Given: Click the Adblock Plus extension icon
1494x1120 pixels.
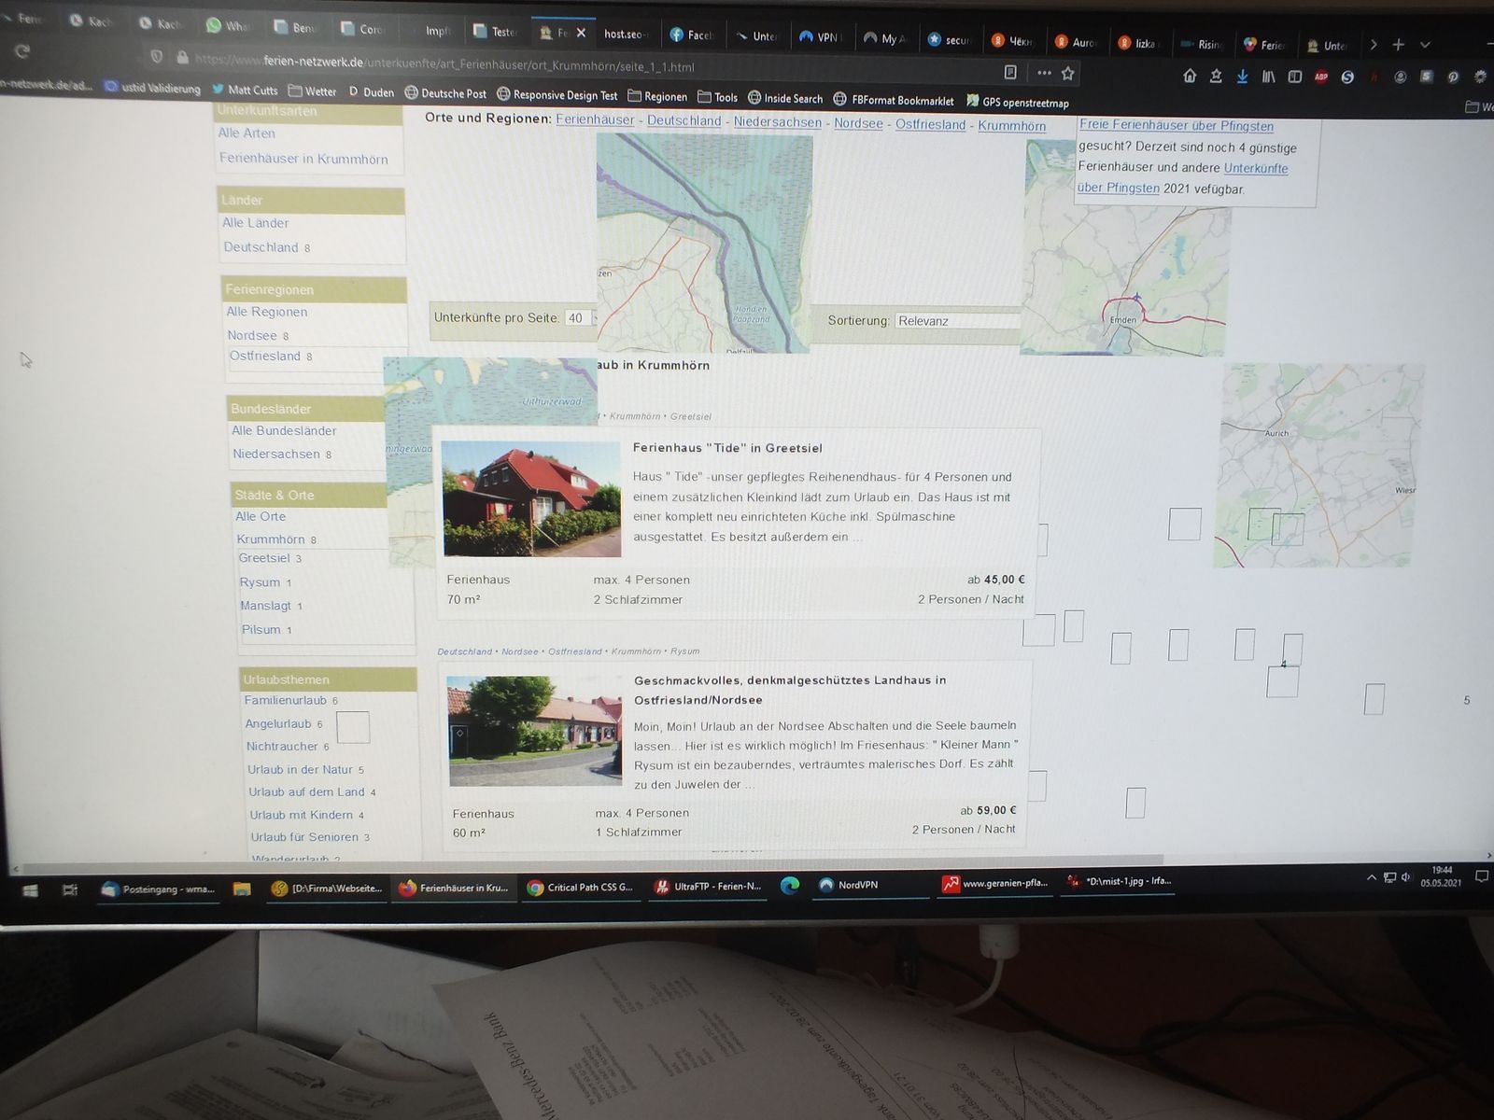Looking at the screenshot, I should coord(1320,77).
